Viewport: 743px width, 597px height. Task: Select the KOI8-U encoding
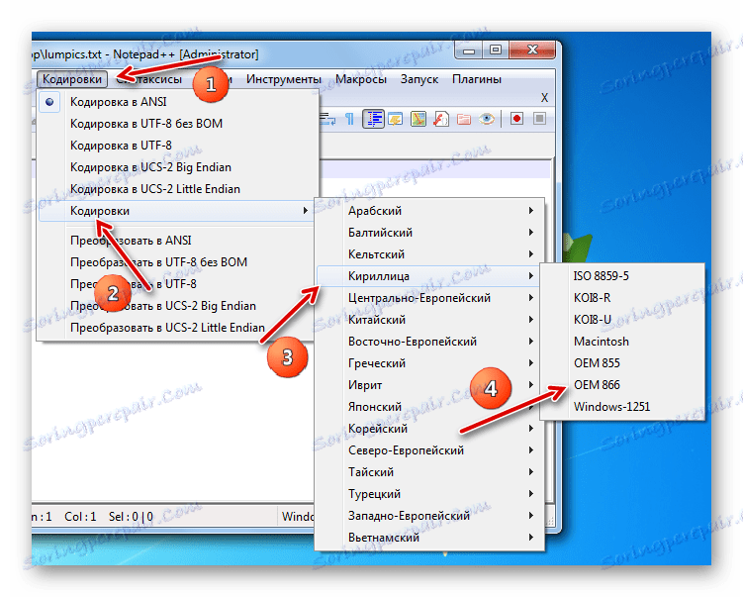(x=622, y=320)
